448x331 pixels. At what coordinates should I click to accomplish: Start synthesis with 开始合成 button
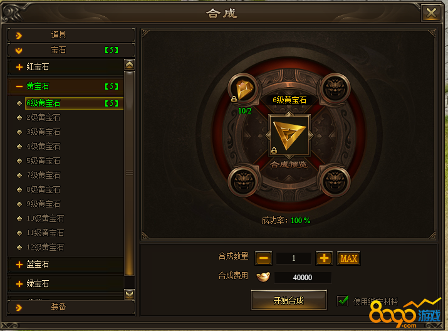pos(289,300)
